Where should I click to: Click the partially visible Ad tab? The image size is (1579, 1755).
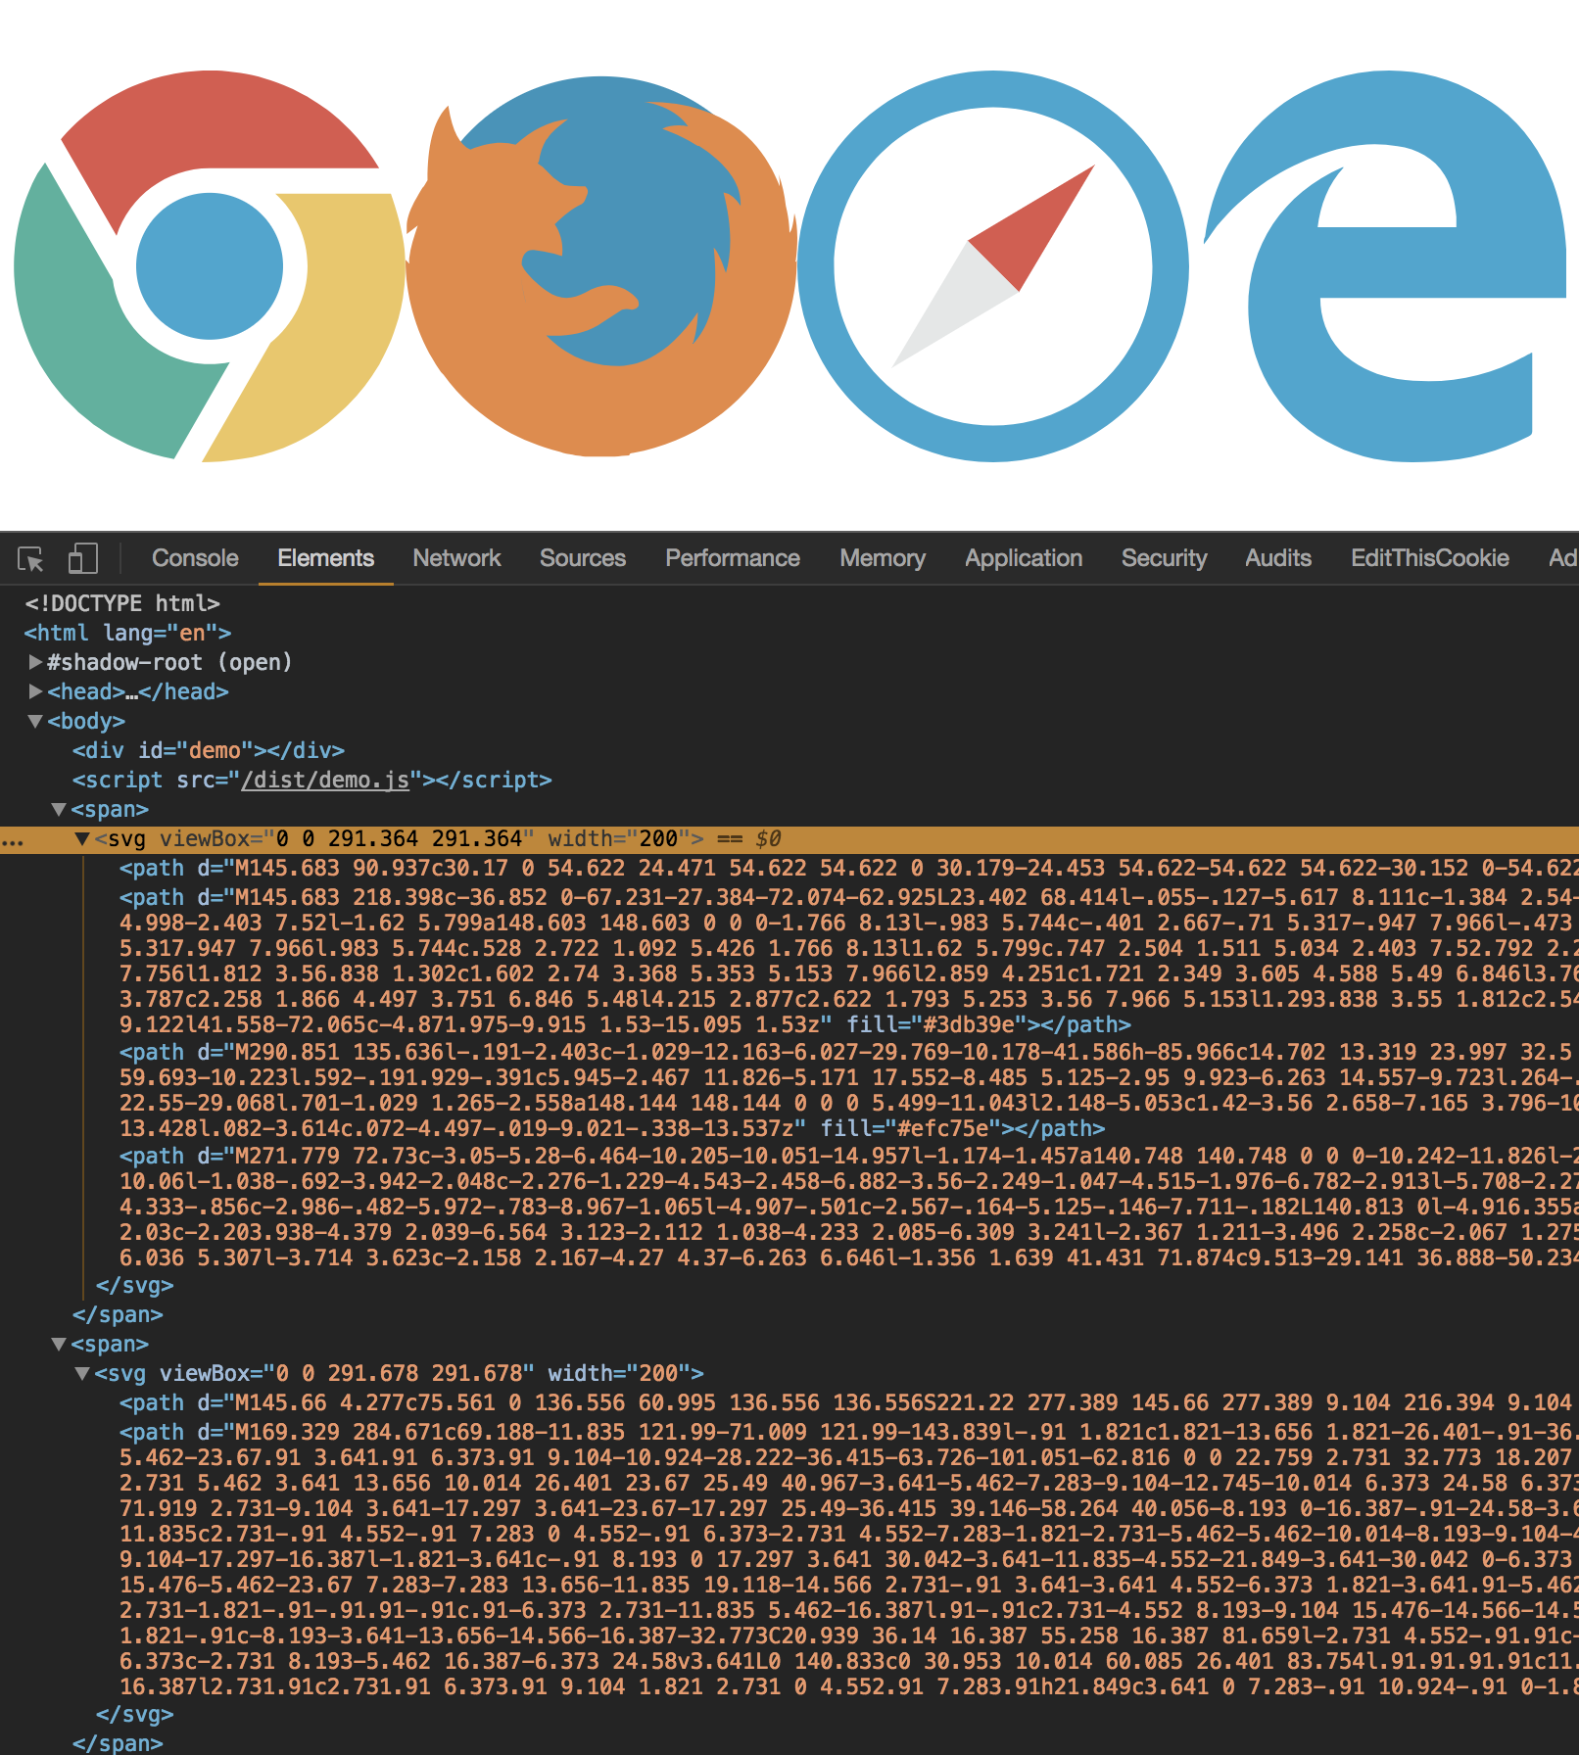[x=1563, y=558]
